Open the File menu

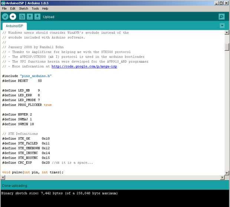4,8
